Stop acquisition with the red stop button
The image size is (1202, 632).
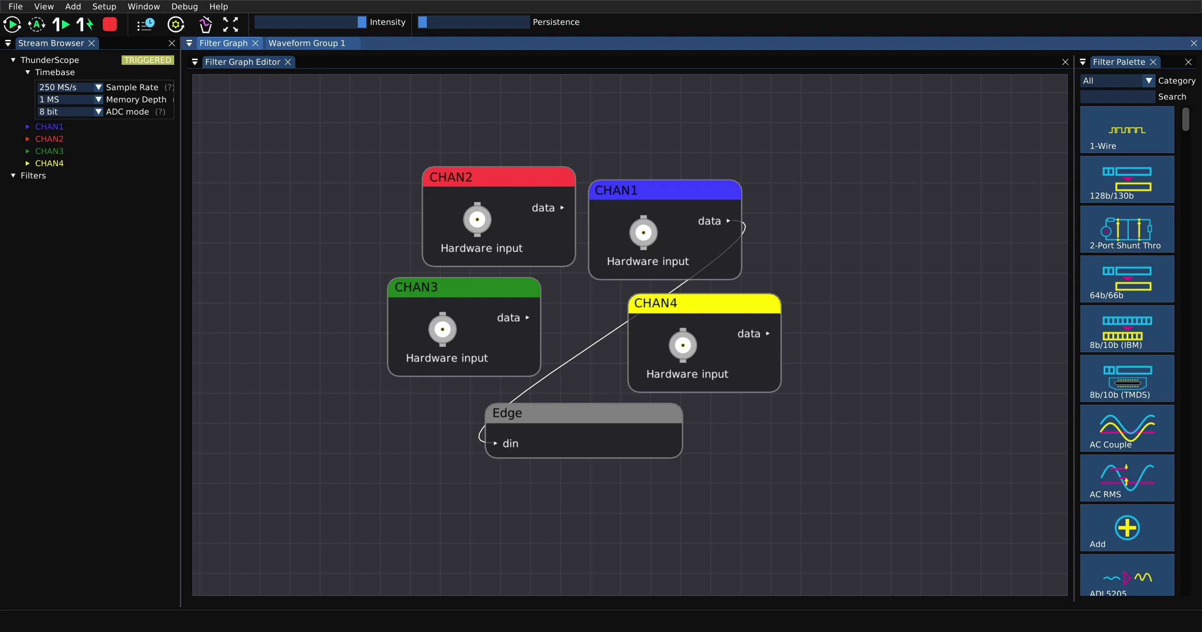(x=110, y=24)
